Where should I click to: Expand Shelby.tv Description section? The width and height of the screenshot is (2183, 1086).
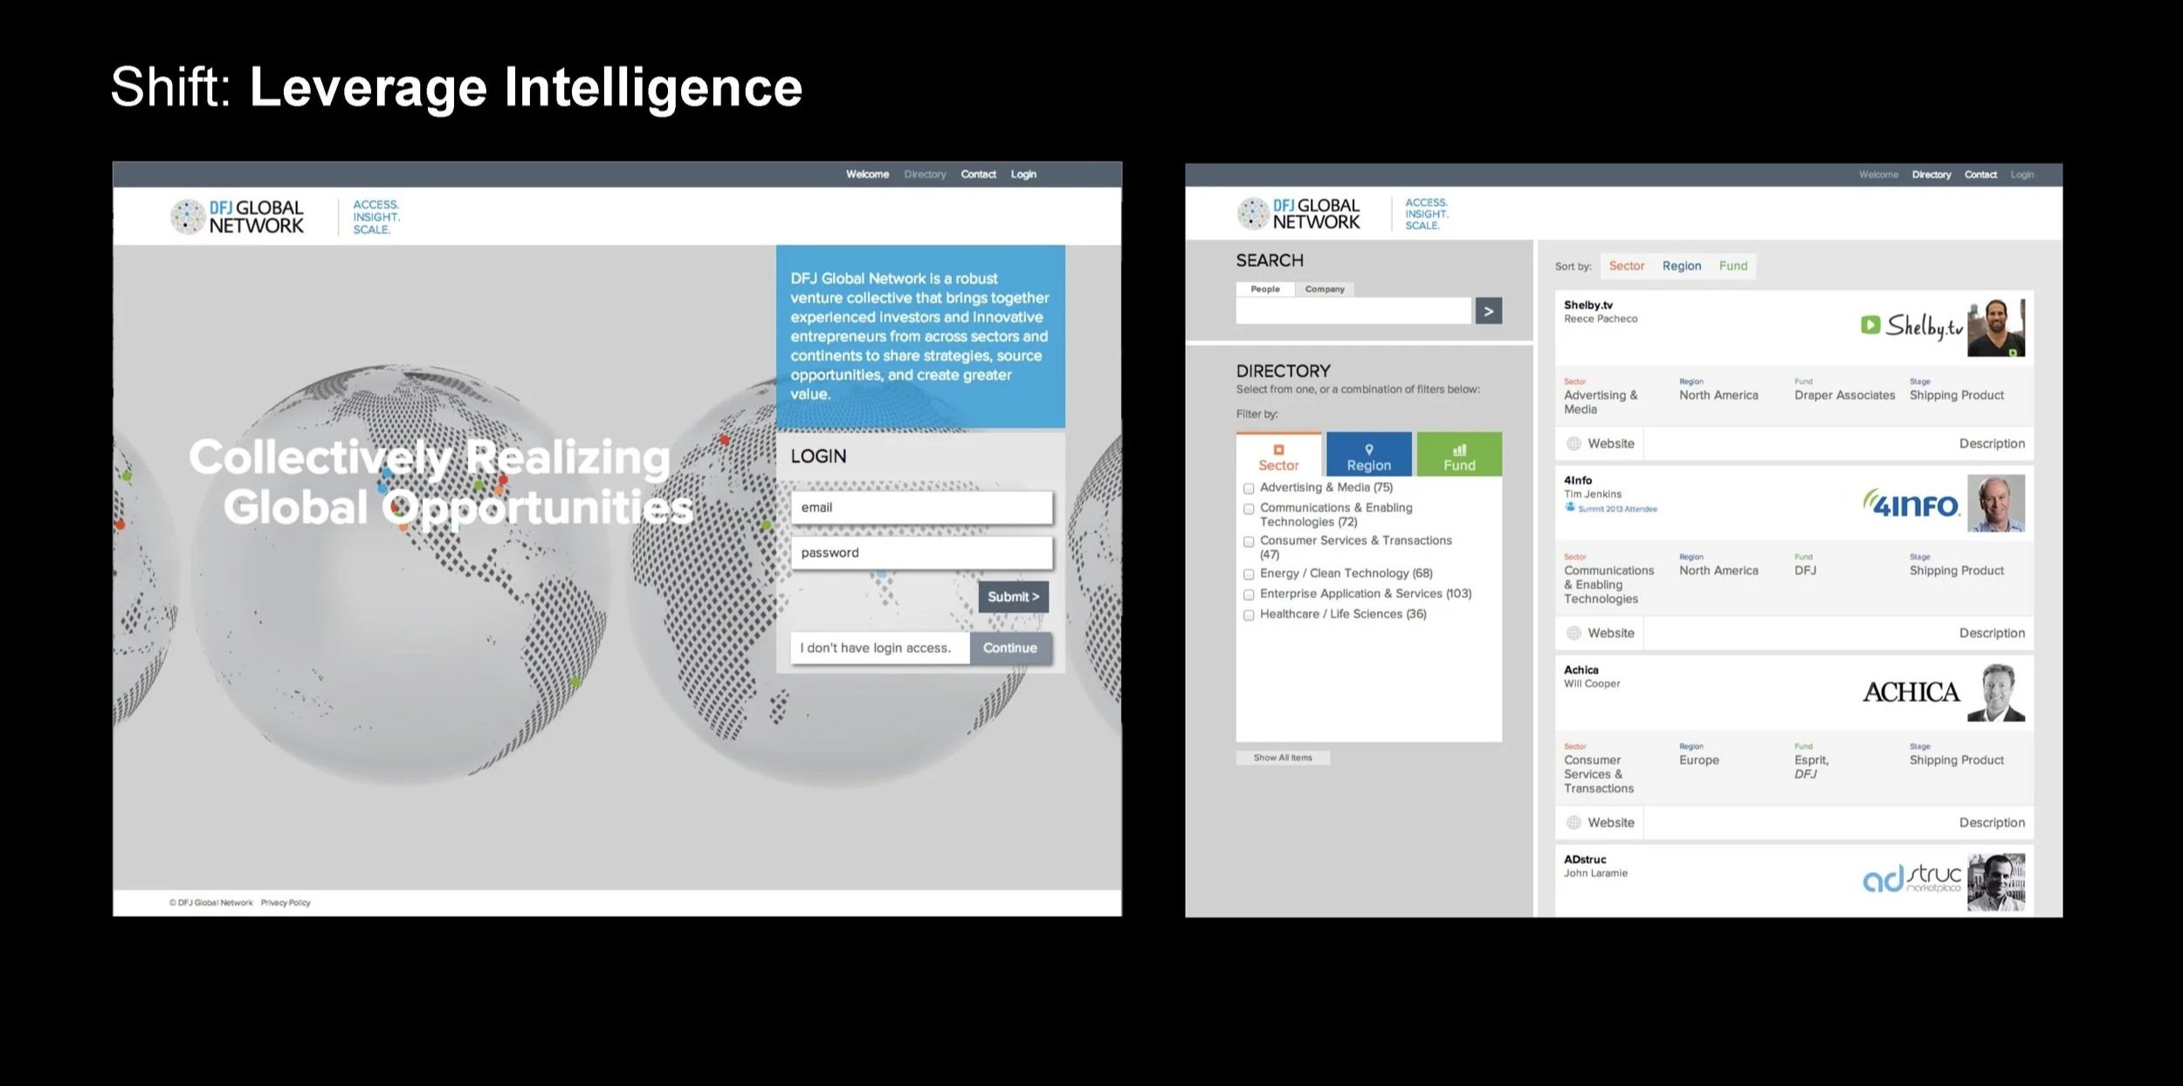pos(1991,443)
